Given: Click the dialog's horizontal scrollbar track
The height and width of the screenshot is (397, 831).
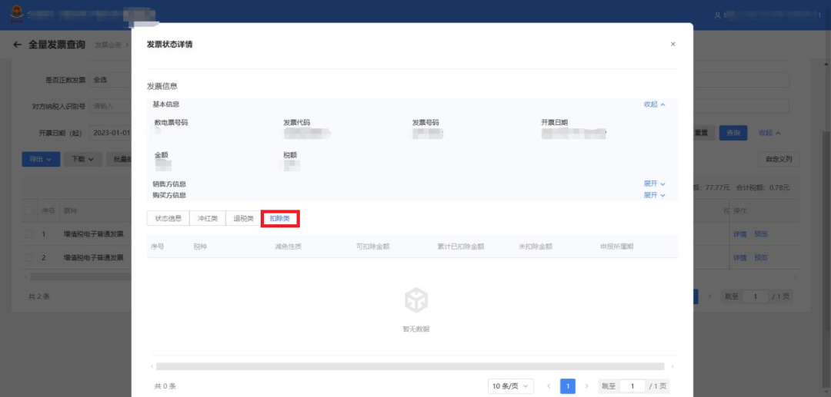Looking at the screenshot, I should pyautogui.click(x=409, y=366).
